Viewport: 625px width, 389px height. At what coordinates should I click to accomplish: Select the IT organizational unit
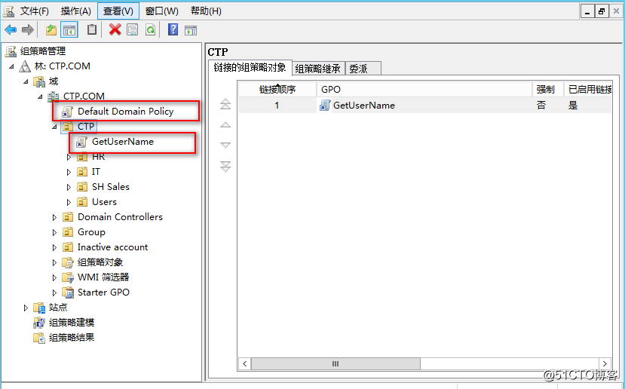click(x=96, y=172)
